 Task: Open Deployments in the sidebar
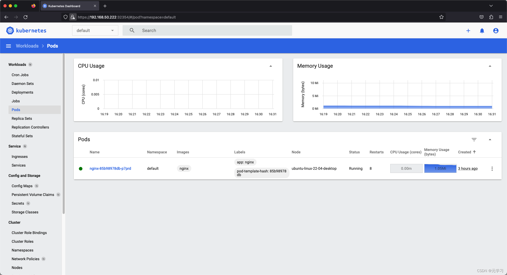click(x=23, y=92)
